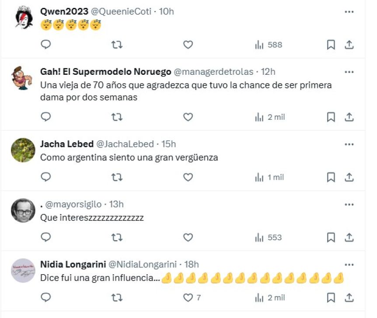This screenshot has width=377, height=318.
Task: Reply to the 'Que intereszzzz' tweet
Action: point(46,238)
